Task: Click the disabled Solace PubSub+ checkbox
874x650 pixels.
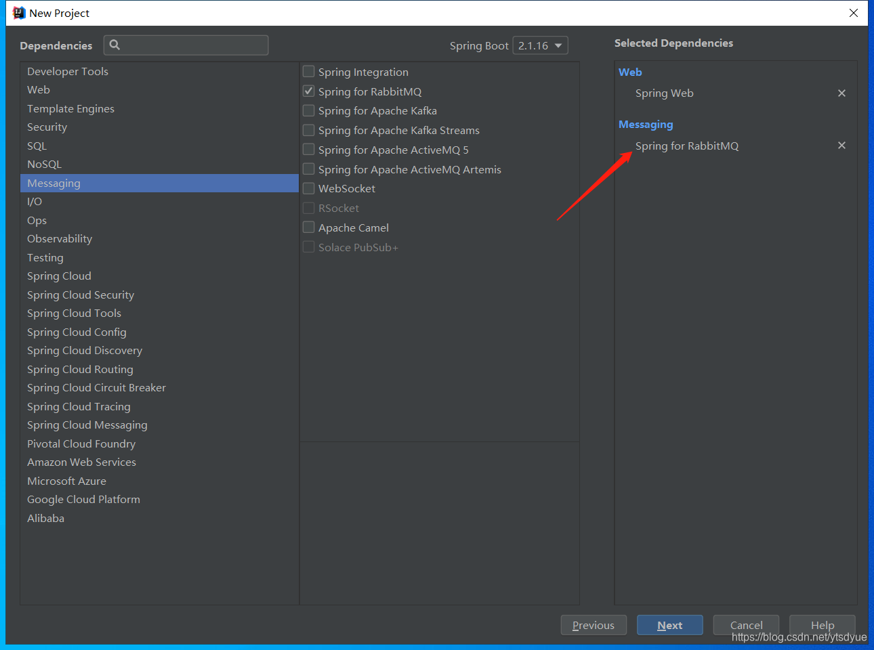Action: point(309,246)
